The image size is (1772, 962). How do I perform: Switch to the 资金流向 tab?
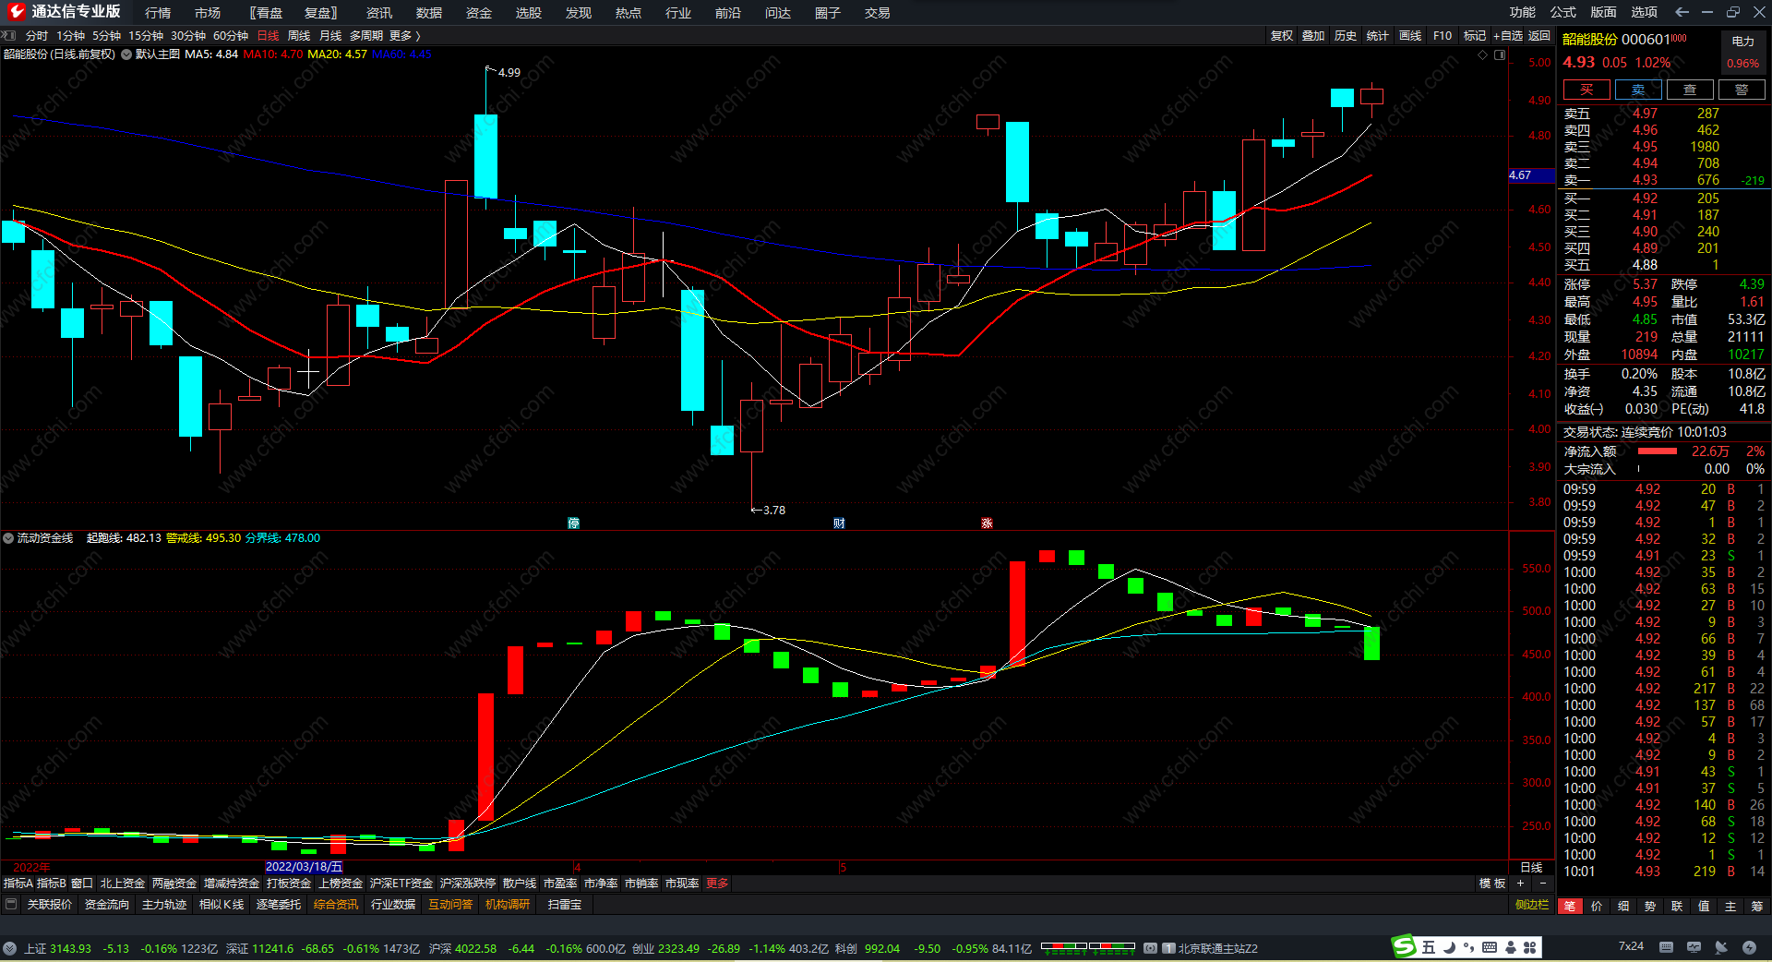107,905
